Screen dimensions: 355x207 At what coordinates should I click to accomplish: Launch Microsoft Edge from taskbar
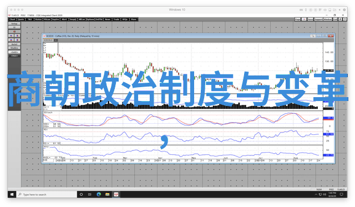coord(99,195)
